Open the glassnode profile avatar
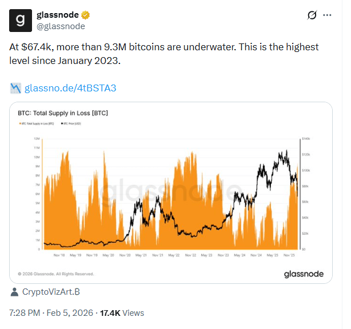351x329 pixels. [19, 20]
